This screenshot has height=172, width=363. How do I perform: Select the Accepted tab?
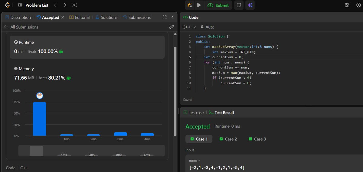pyautogui.click(x=48, y=18)
